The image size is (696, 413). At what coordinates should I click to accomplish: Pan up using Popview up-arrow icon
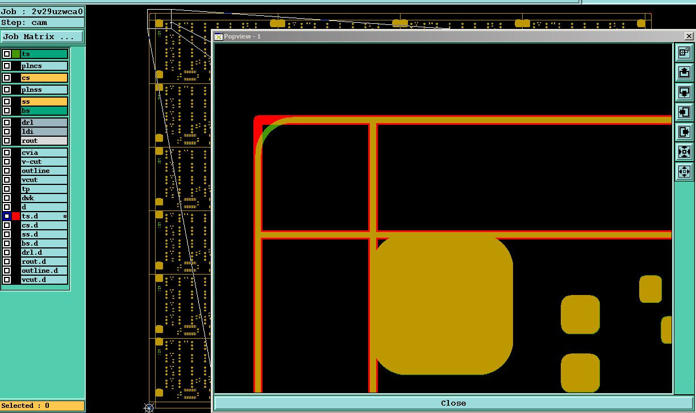(x=684, y=72)
